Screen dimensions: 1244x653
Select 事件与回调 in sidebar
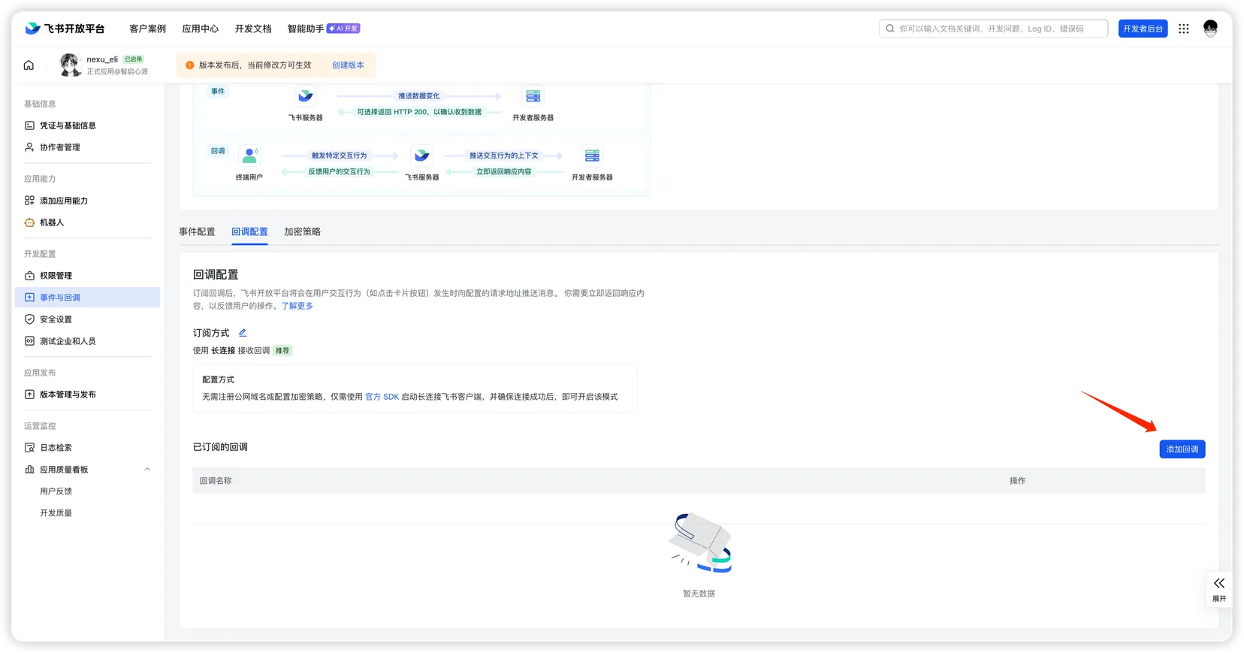[87, 298]
